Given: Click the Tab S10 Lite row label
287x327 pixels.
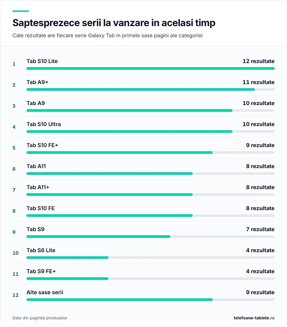Looking at the screenshot, I should [x=42, y=61].
